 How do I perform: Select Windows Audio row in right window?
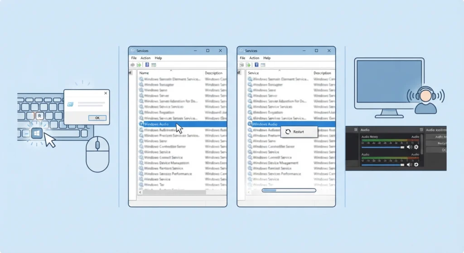pos(291,124)
